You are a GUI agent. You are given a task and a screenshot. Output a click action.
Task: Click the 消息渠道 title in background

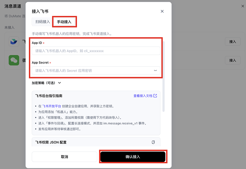pos(13,6)
